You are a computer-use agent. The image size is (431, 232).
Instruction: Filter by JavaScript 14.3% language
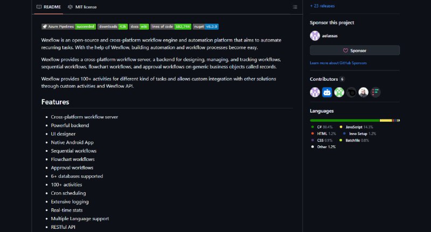tap(356, 127)
